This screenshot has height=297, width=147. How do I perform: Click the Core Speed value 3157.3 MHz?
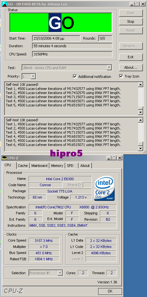(x=44, y=241)
